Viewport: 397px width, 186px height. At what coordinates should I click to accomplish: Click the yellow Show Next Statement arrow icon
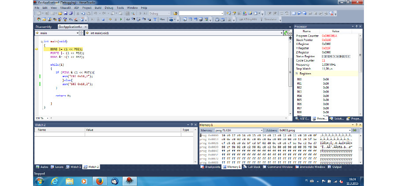[110, 19]
